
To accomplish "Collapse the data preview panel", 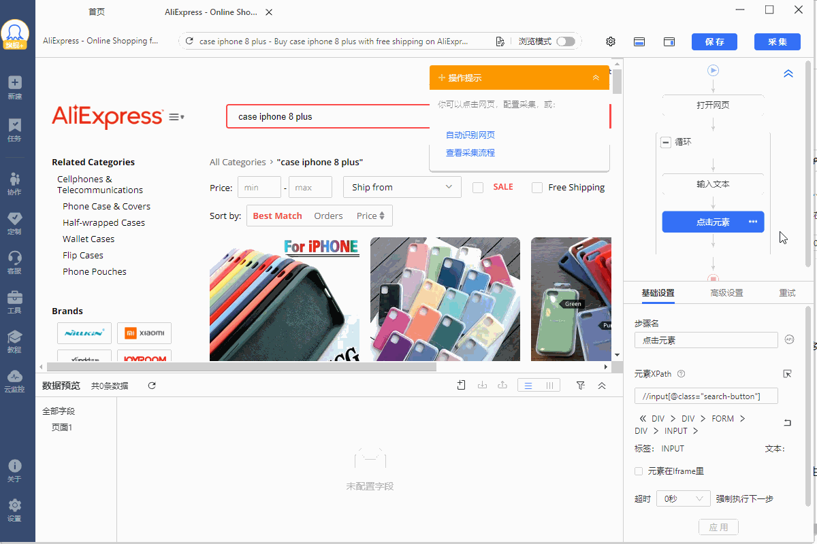I will (602, 386).
